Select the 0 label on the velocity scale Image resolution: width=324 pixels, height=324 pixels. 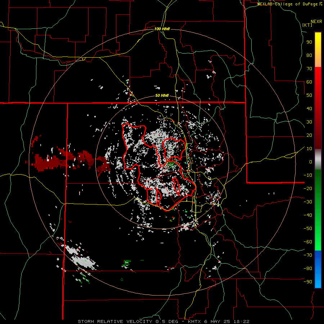311,162
